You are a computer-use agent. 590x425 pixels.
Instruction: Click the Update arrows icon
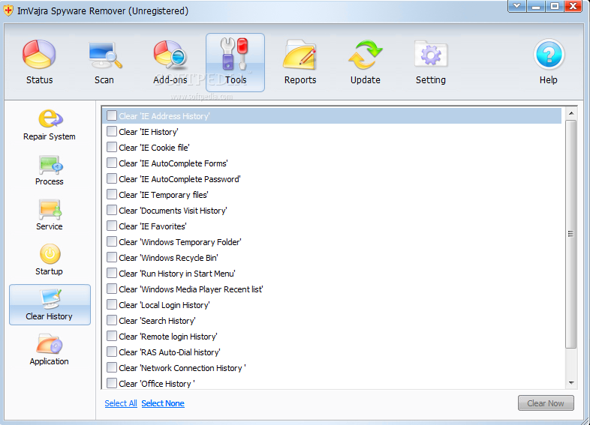(x=365, y=55)
